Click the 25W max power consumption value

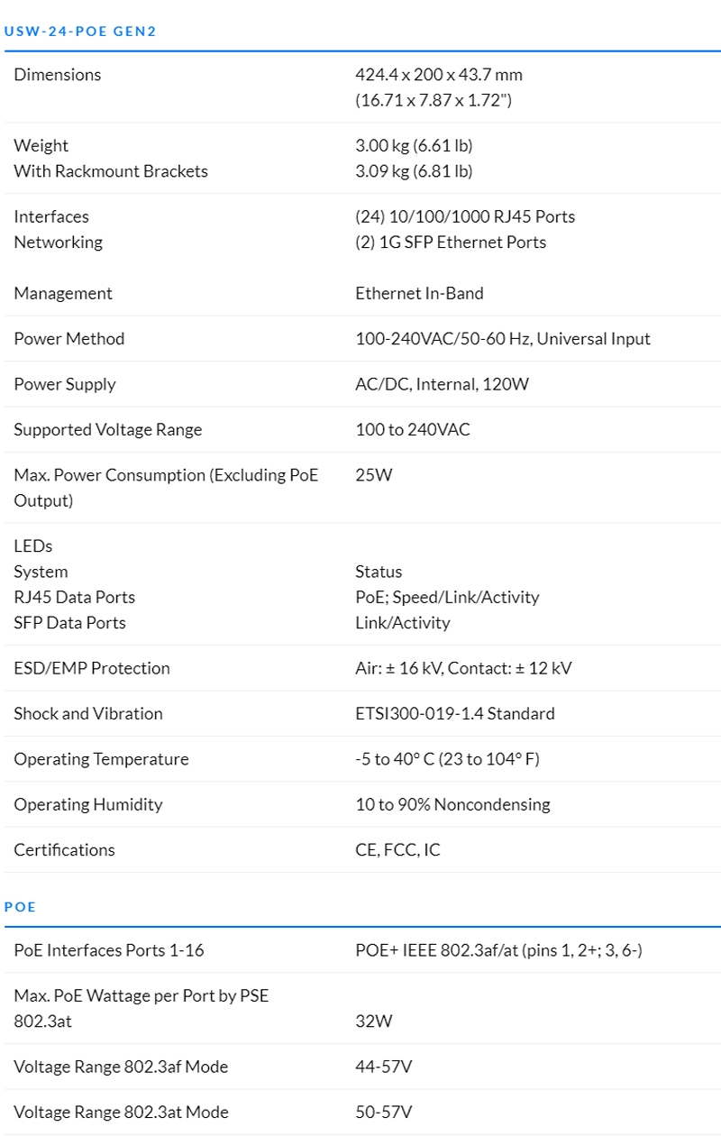pos(374,475)
